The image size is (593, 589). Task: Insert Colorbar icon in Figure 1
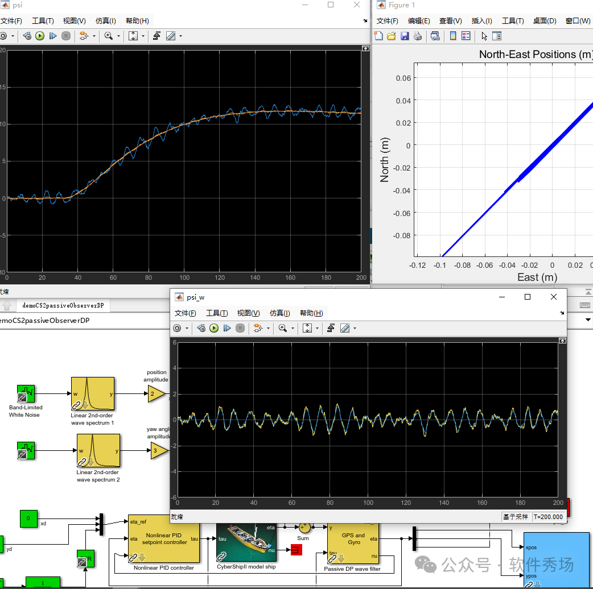click(452, 36)
